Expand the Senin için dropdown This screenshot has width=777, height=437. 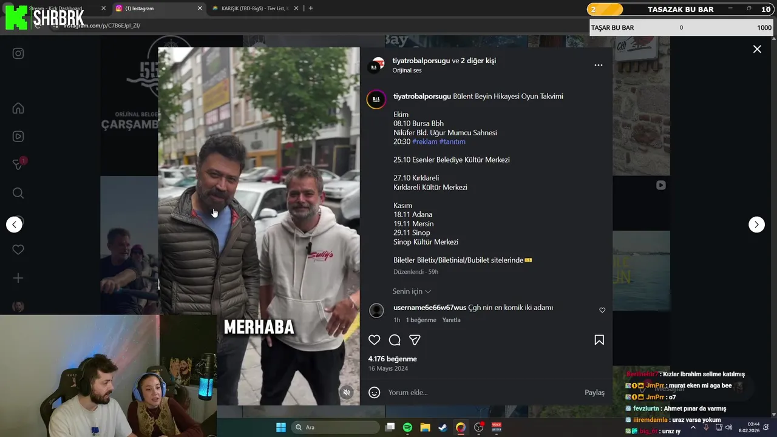point(412,291)
